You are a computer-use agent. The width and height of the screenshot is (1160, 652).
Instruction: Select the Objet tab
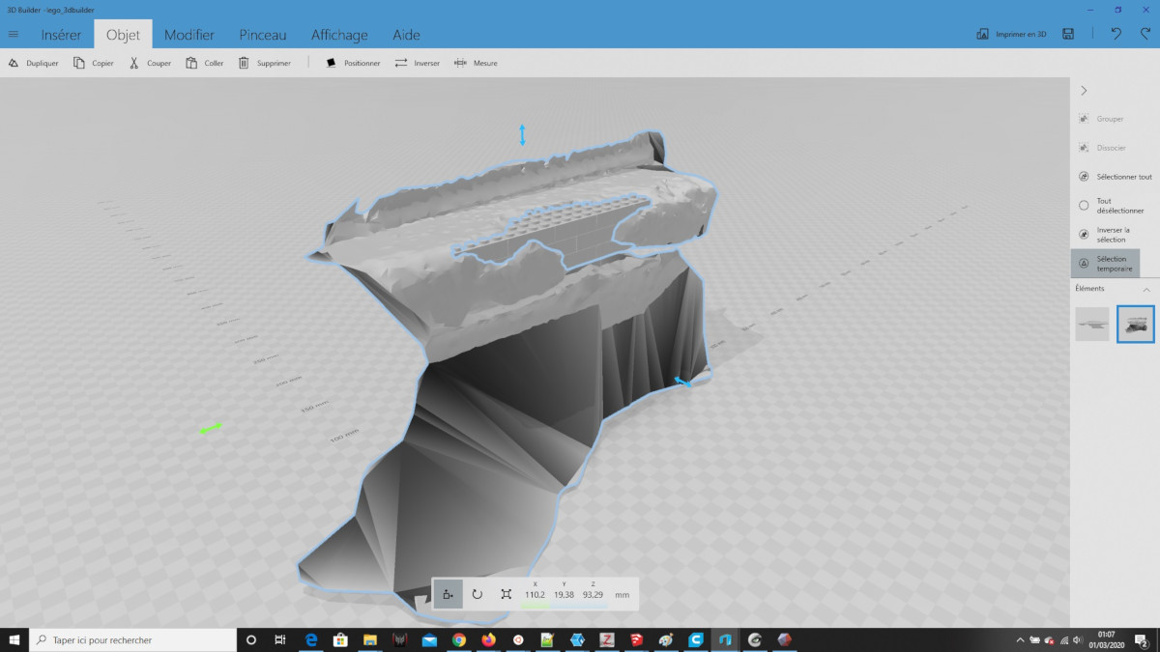[123, 35]
